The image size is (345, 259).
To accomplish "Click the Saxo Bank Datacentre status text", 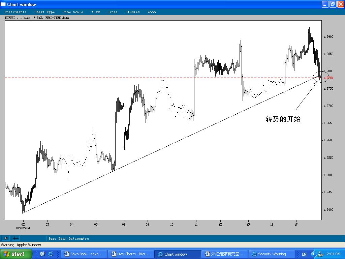I will pos(69,238).
